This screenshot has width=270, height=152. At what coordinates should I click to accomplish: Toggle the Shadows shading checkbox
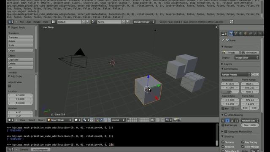tap(223, 147)
